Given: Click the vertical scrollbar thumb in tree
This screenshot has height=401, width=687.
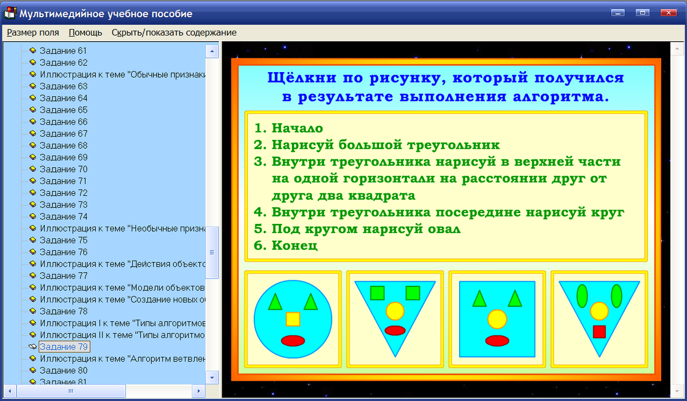Looking at the screenshot, I should pos(212,253).
